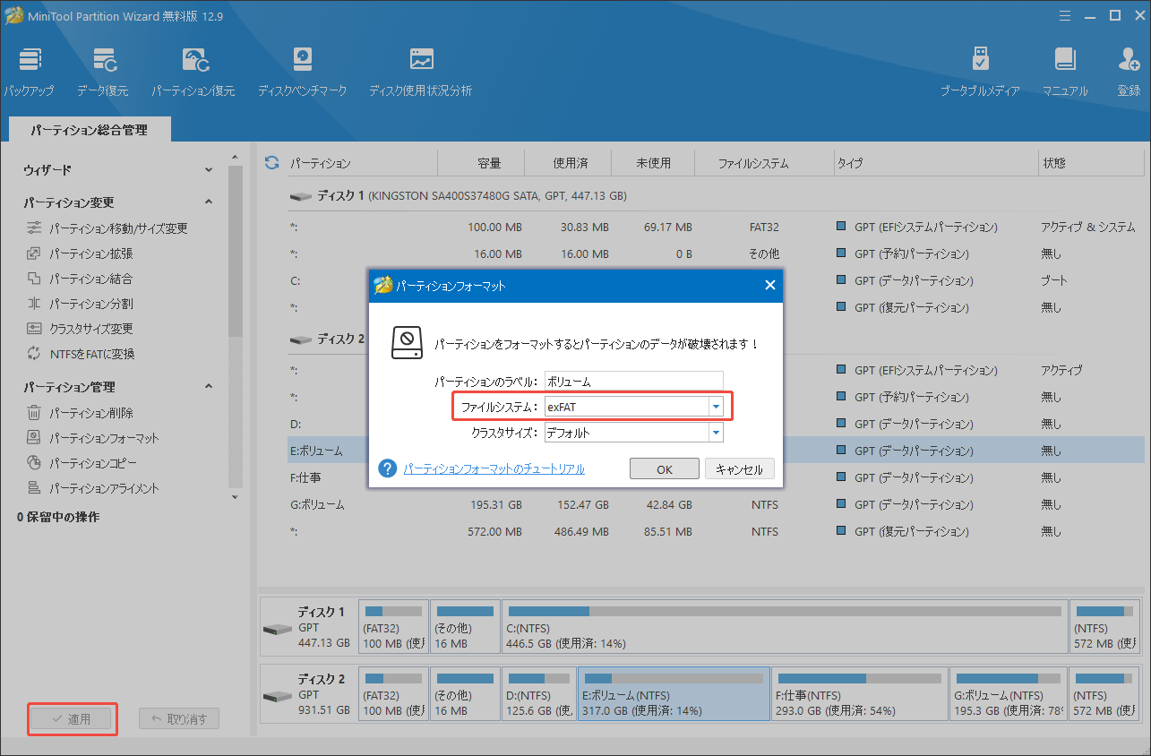Close the パーティションフォーマット dialog
Screen dimensions: 1151x756
click(x=769, y=286)
